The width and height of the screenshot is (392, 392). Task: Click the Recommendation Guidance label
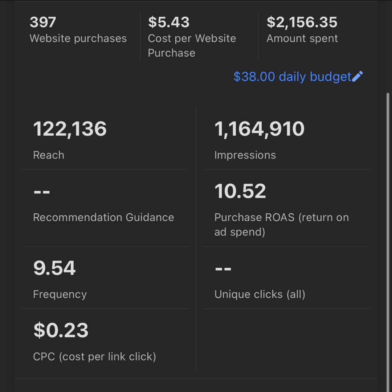pos(103,217)
